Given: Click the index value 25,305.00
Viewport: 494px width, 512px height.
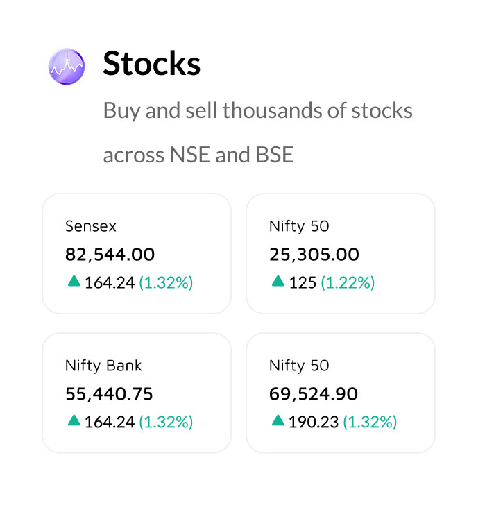Looking at the screenshot, I should pyautogui.click(x=314, y=255).
